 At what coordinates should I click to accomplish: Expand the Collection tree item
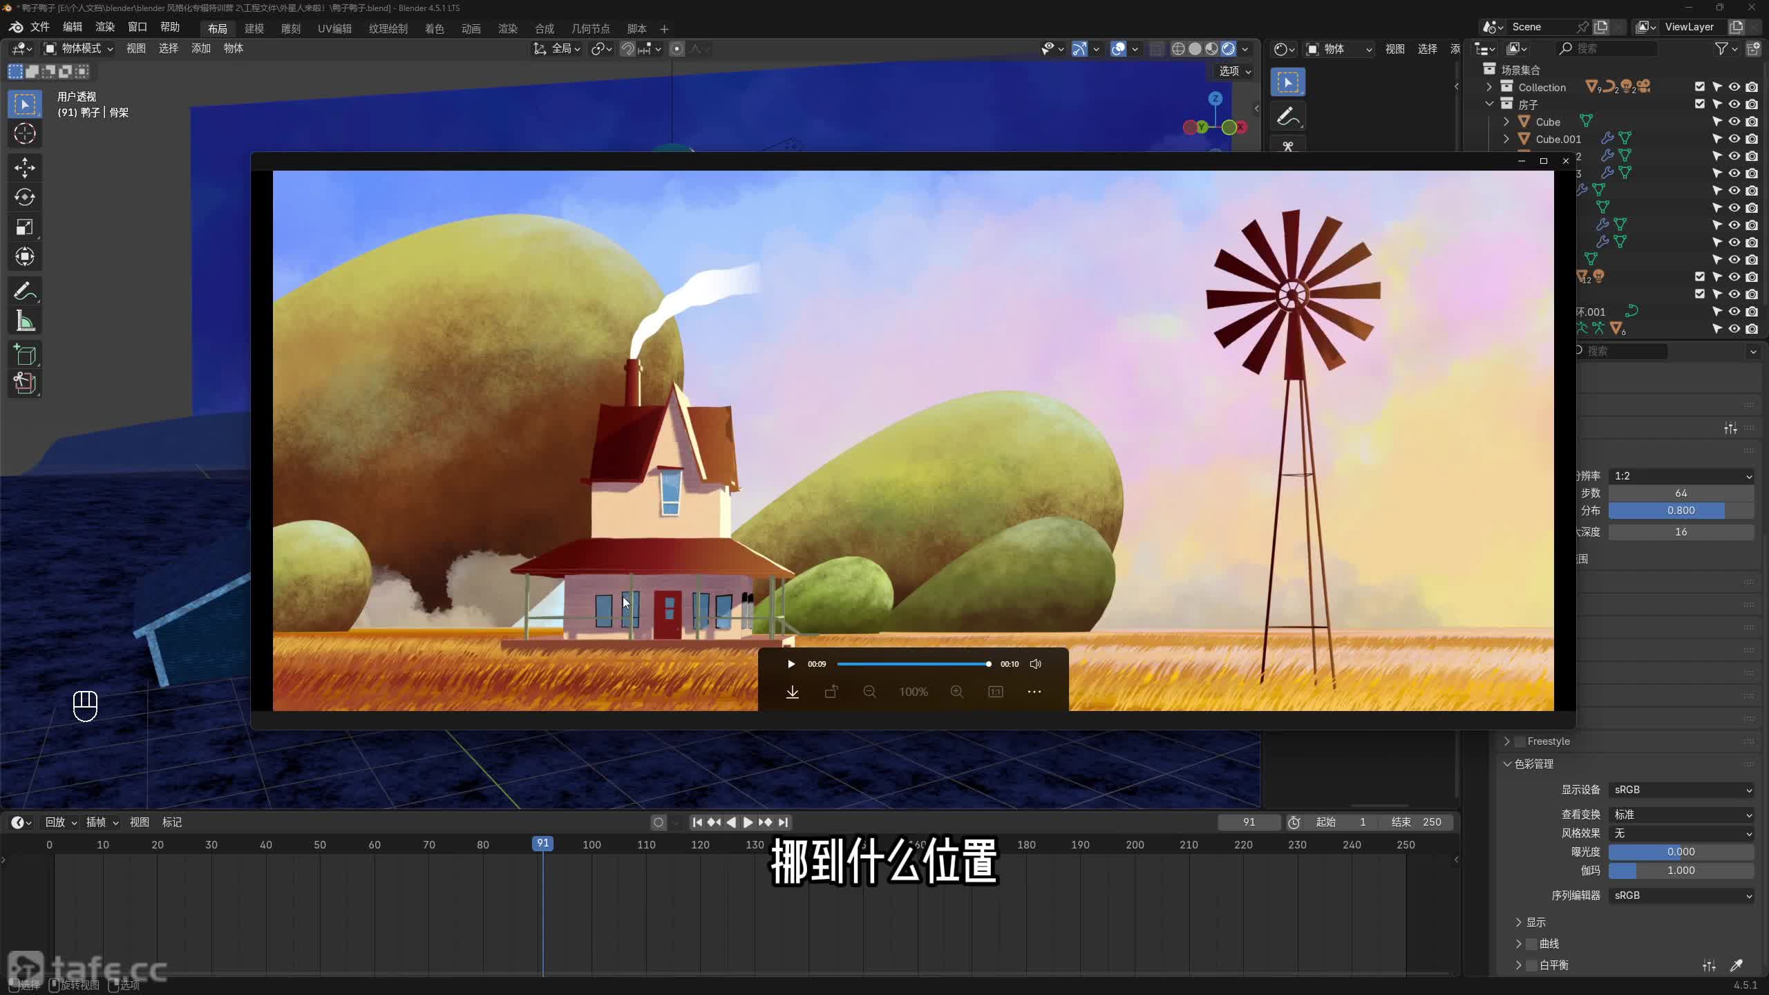(1489, 87)
